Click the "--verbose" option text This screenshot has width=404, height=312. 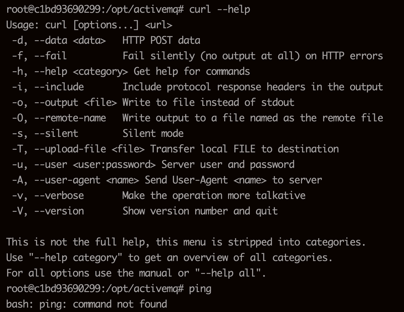pyautogui.click(x=59, y=196)
